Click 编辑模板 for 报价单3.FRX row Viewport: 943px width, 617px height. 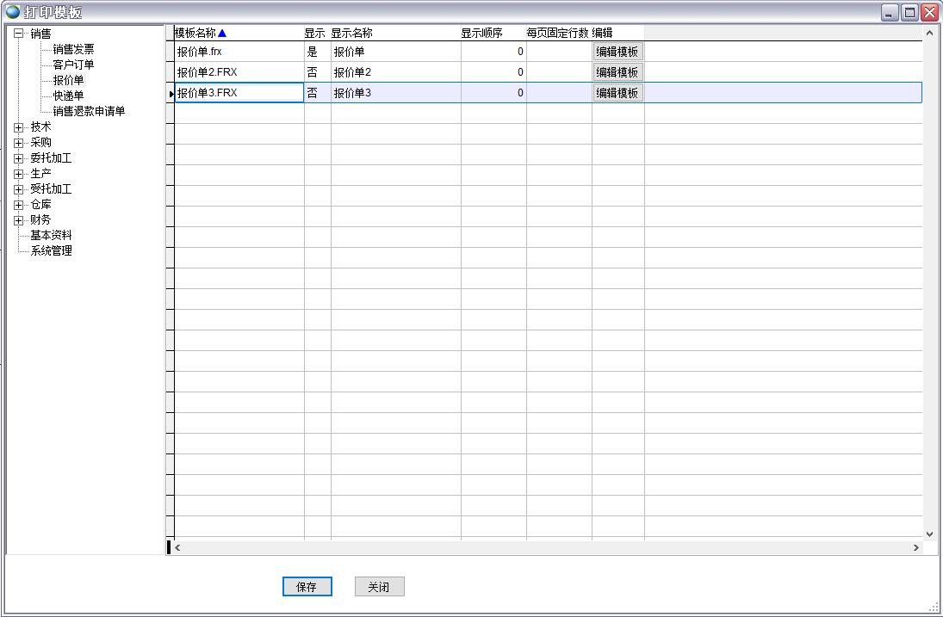pyautogui.click(x=617, y=93)
